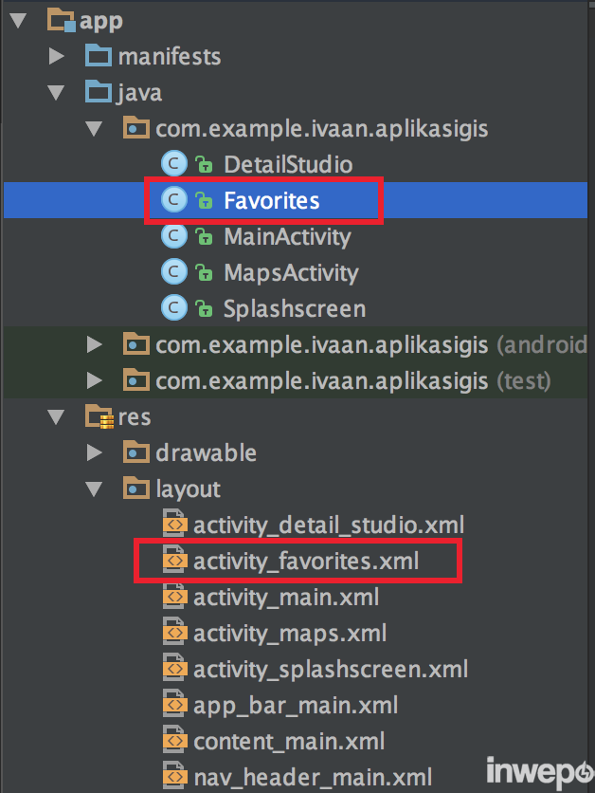Click the layout folder icon
The height and width of the screenshot is (793, 595).
tap(136, 489)
